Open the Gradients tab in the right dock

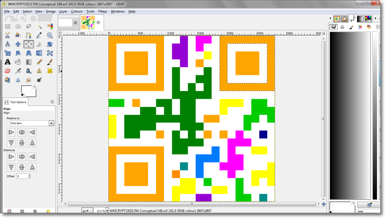[360, 19]
